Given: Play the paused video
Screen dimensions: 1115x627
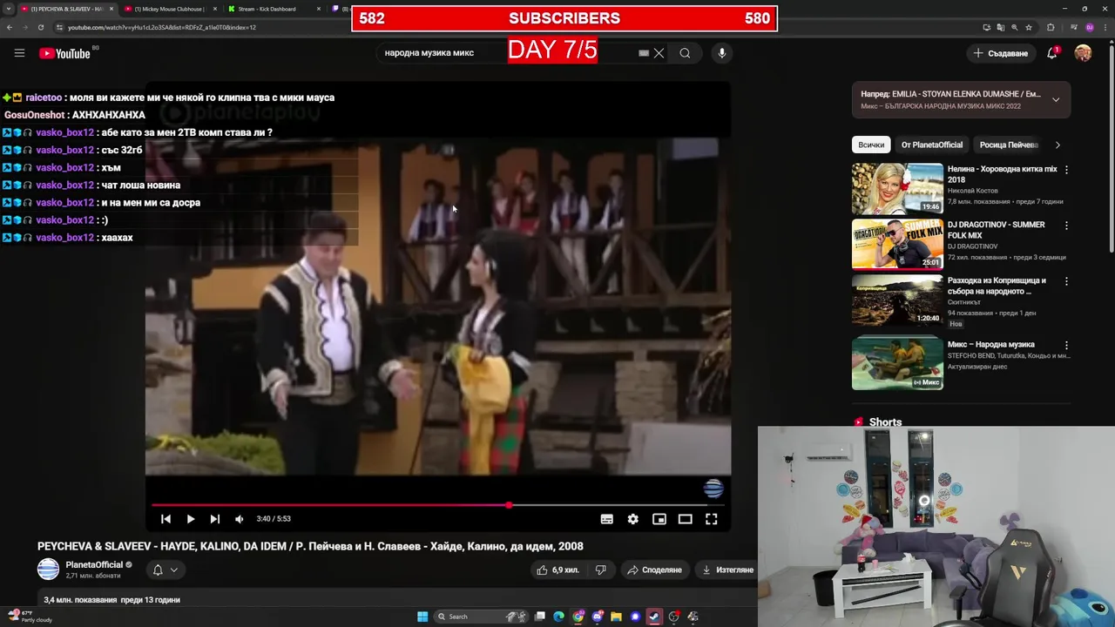Looking at the screenshot, I should tap(190, 519).
